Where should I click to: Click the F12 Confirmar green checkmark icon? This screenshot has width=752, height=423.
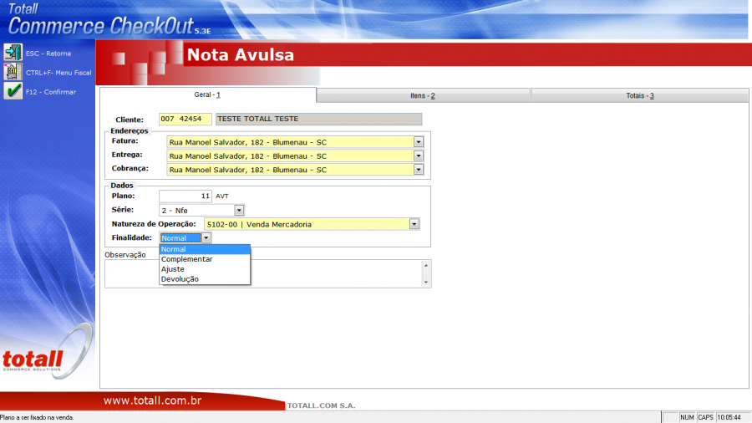[x=13, y=90]
